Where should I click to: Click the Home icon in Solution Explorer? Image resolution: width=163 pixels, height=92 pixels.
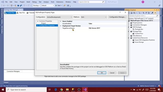tap(132, 13)
